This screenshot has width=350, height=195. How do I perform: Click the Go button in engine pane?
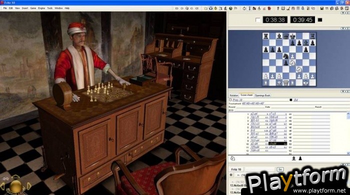point(280,169)
